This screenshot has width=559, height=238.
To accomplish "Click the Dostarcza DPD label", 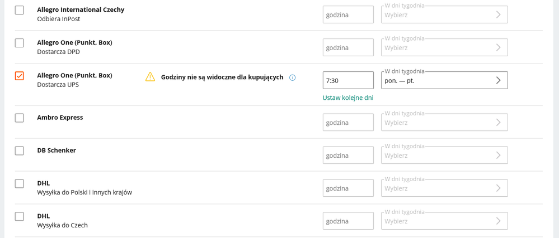I will click(x=58, y=52).
